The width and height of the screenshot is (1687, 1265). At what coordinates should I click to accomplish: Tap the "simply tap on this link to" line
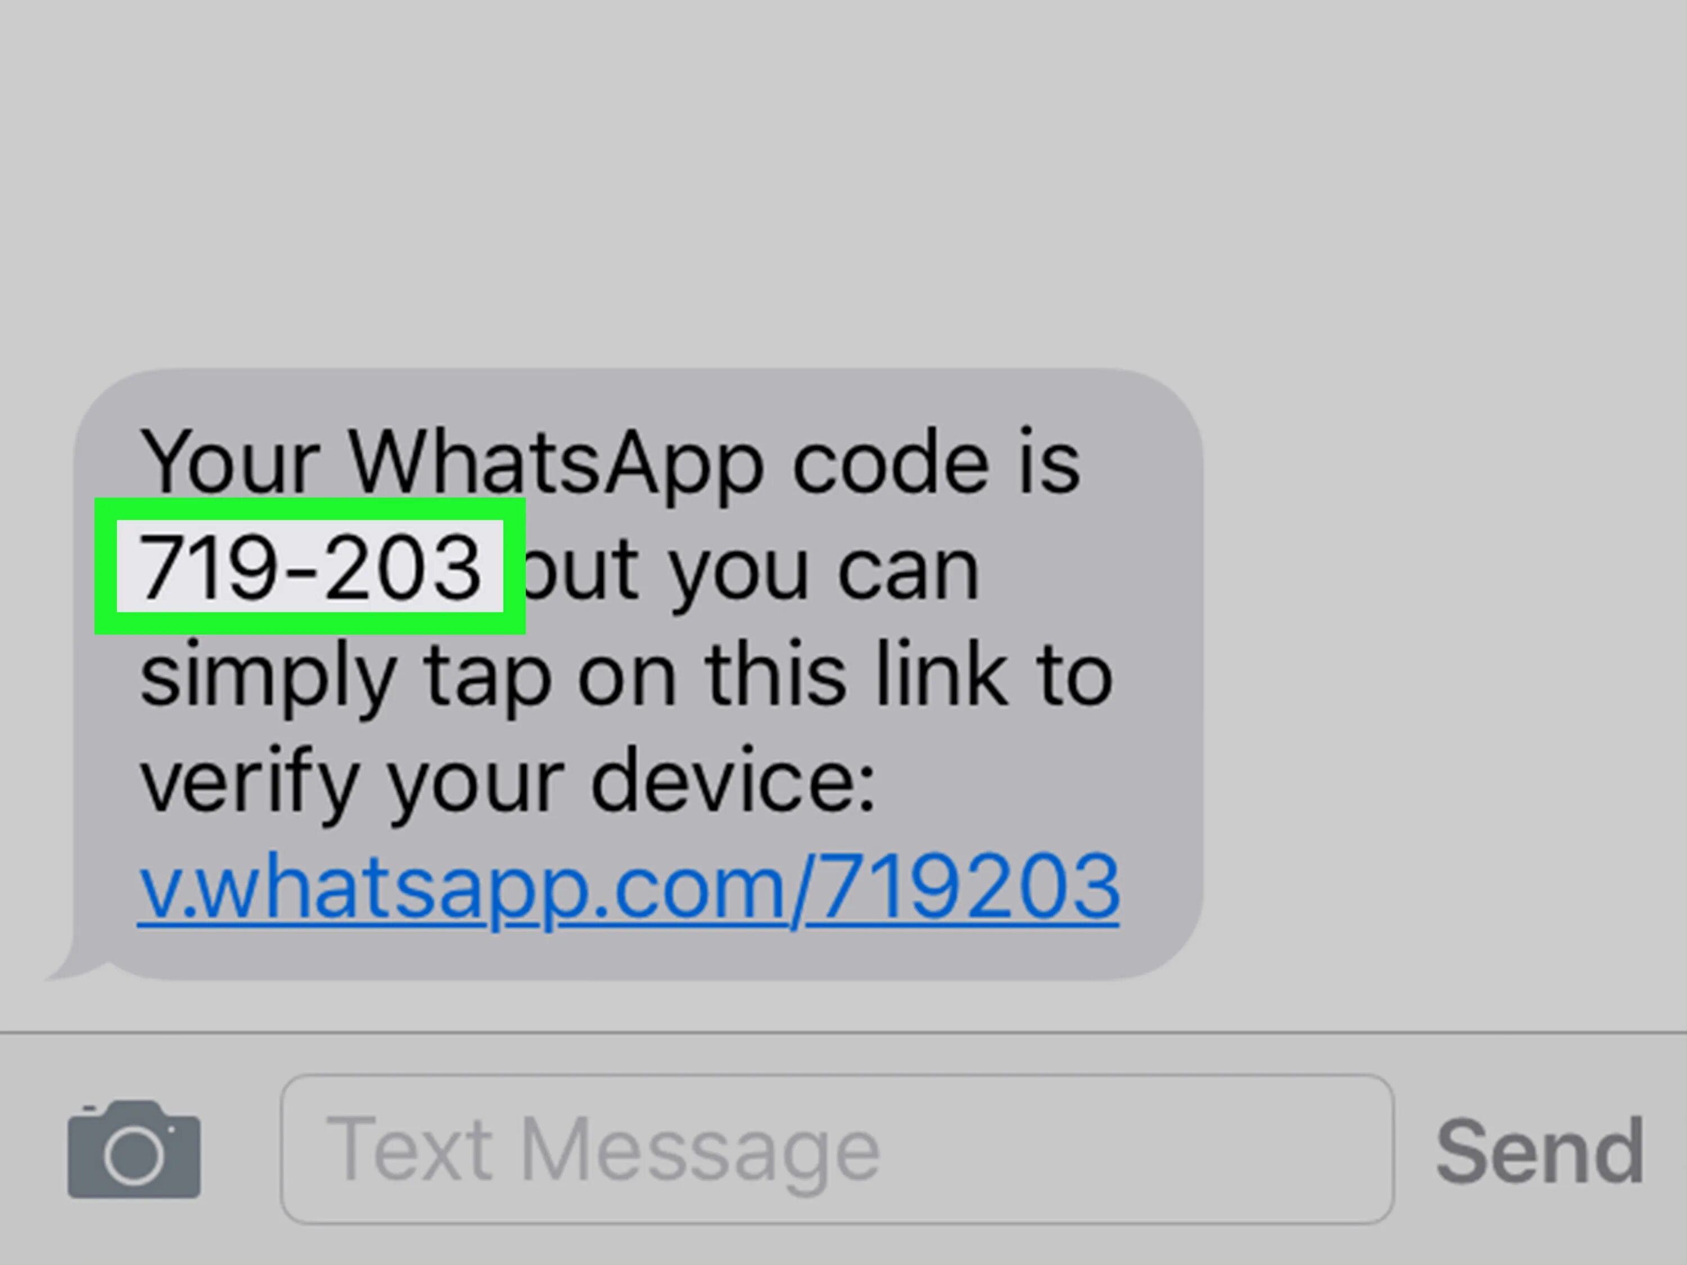coord(626,677)
